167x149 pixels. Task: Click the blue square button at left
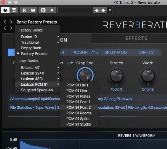pyautogui.click(x=11, y=52)
